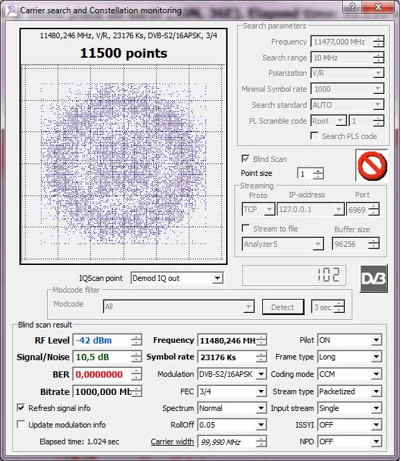The height and width of the screenshot is (461, 401).
Task: Adjust the Search range stepper
Action: click(x=378, y=58)
